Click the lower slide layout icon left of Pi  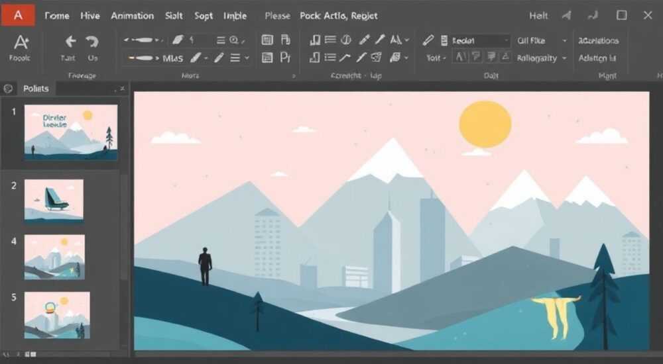click(x=267, y=58)
